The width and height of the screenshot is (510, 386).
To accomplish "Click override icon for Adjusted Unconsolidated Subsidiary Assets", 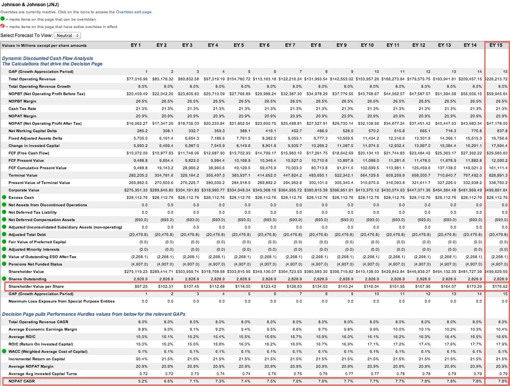I will (4, 227).
